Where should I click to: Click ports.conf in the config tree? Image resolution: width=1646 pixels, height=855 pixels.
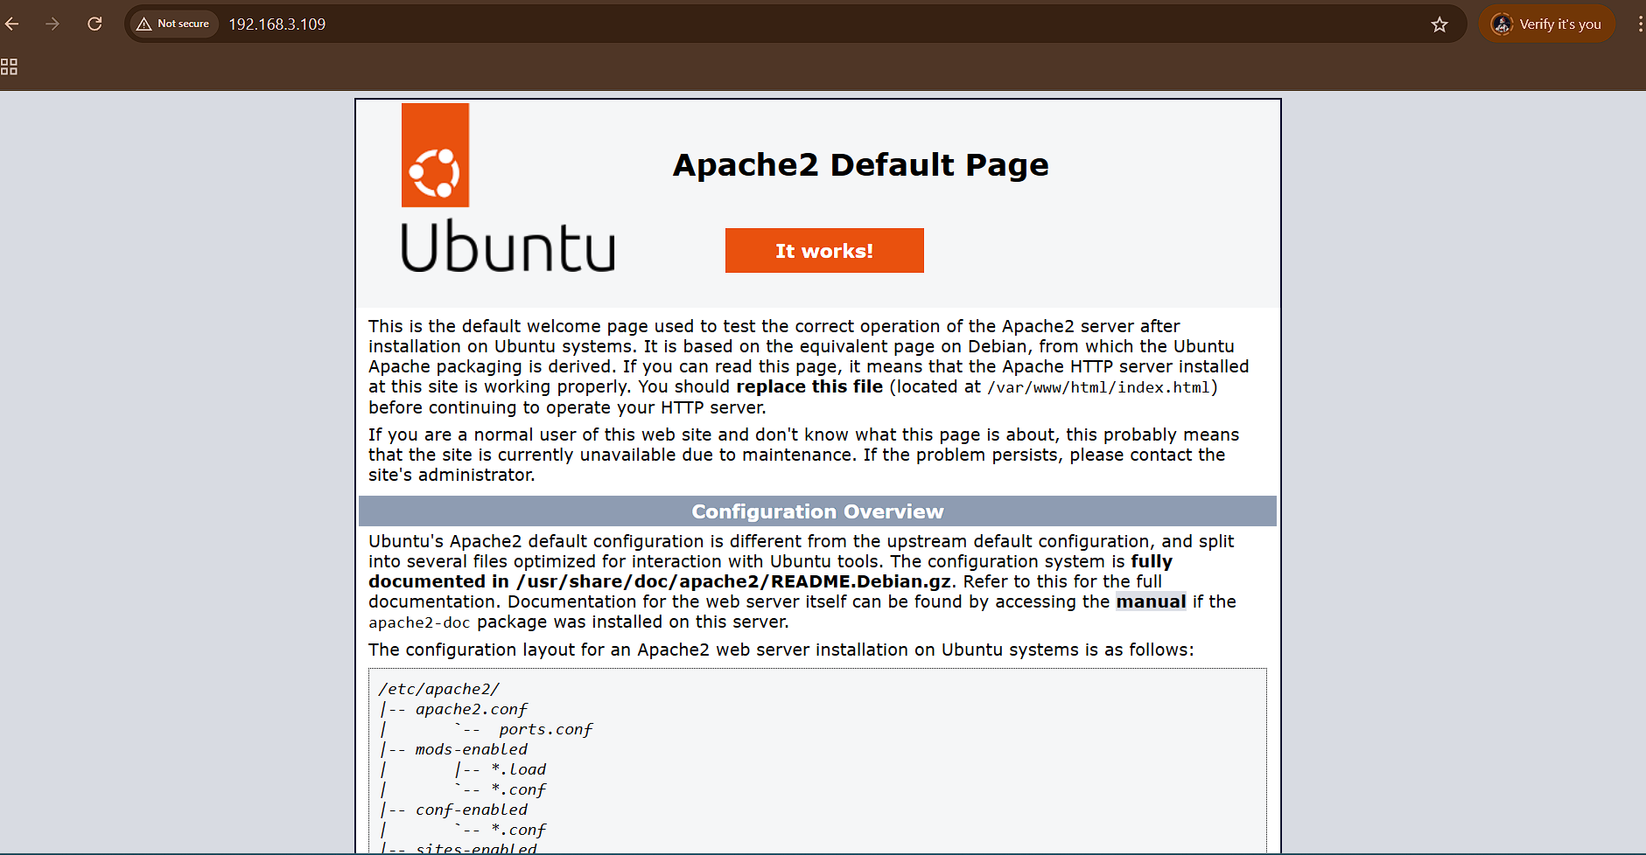coord(545,729)
